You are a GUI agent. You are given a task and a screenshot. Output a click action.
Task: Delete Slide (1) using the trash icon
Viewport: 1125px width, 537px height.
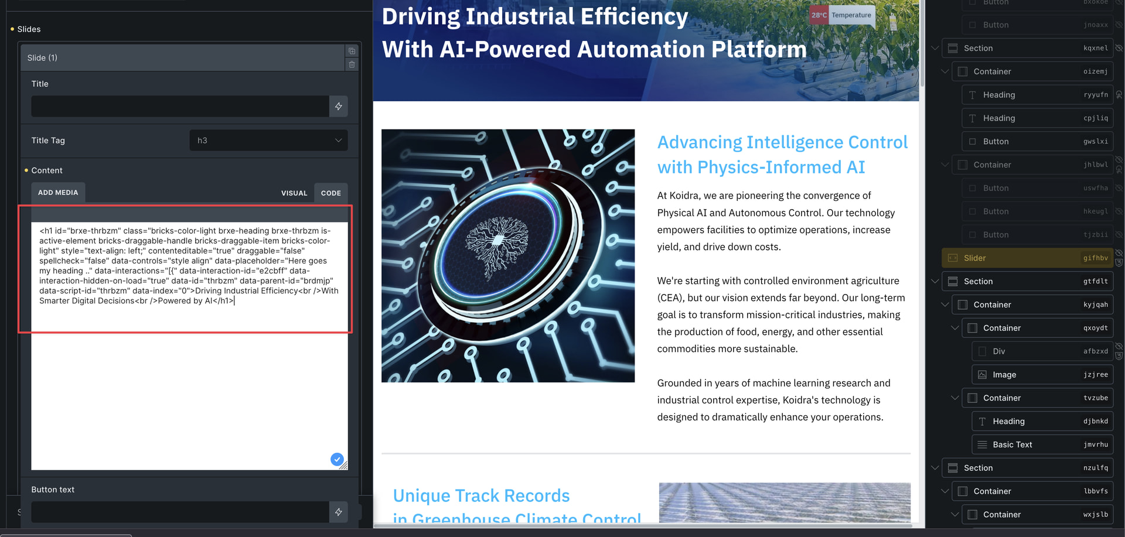tap(352, 64)
